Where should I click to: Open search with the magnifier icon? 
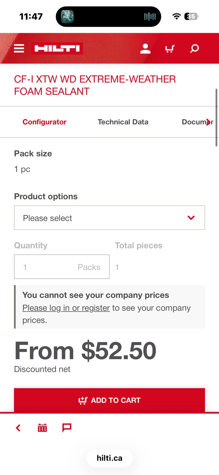click(195, 49)
